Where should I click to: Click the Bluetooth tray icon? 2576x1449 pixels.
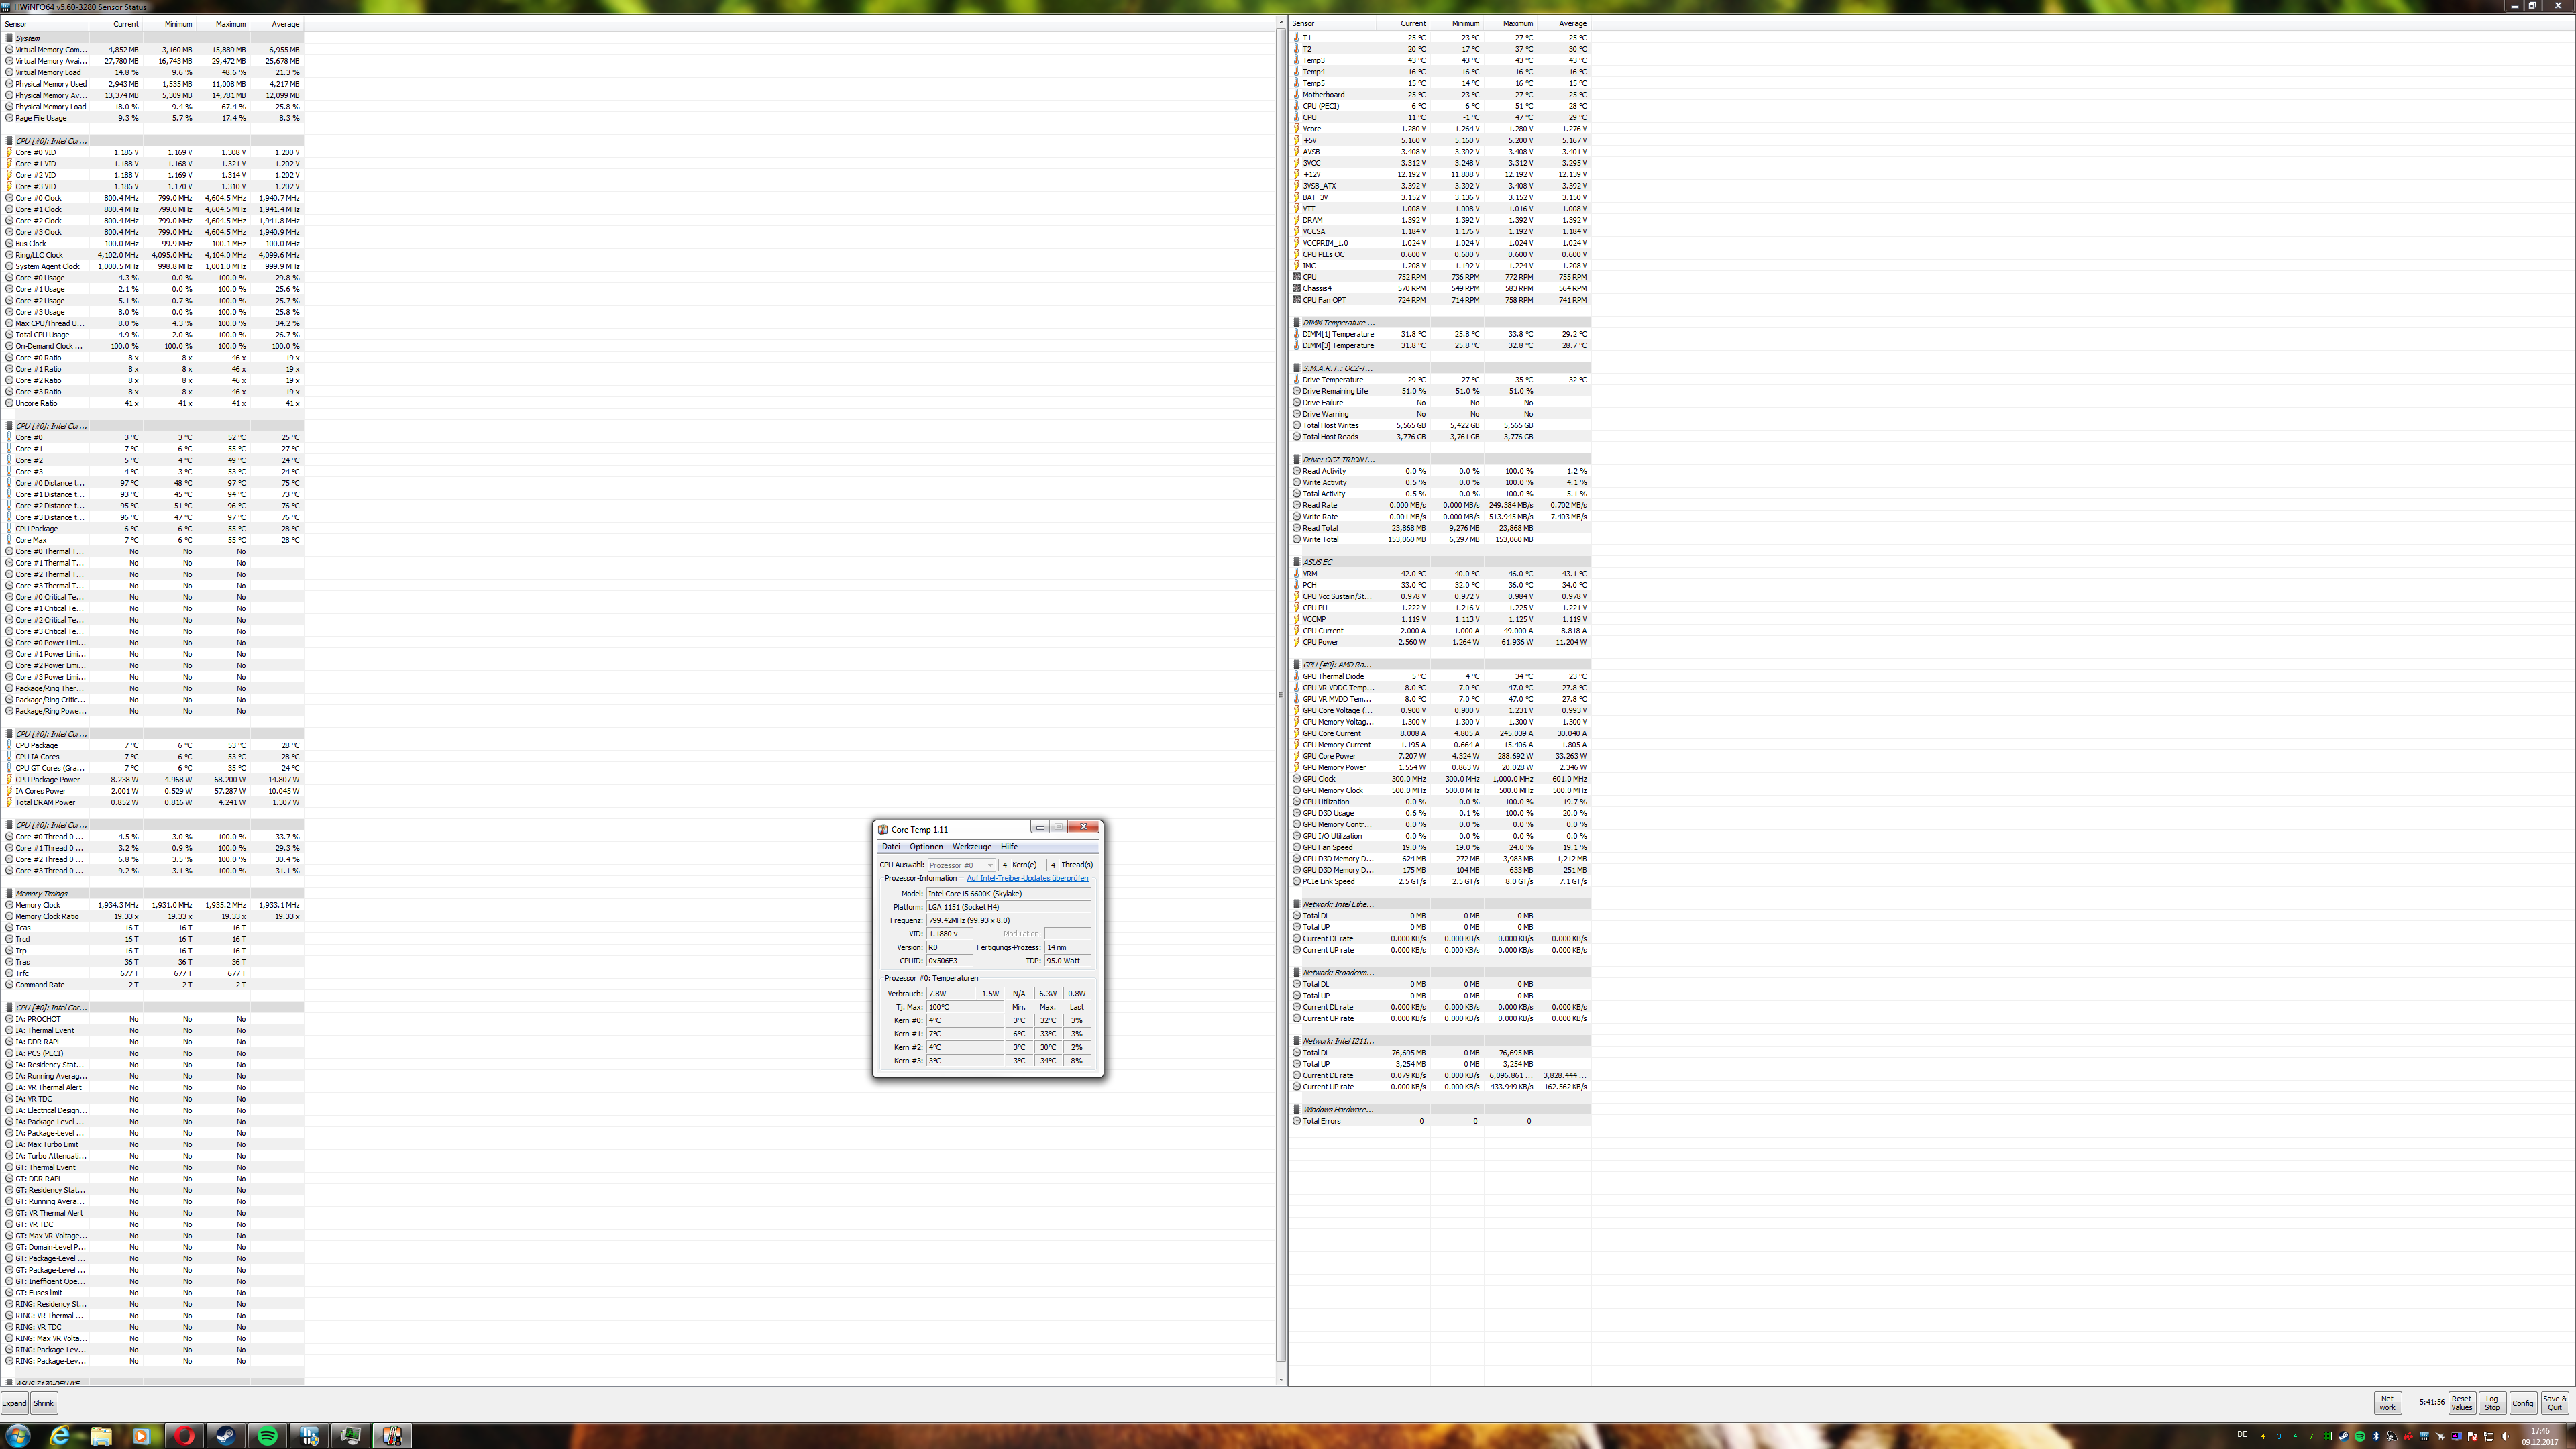pos(2376,1436)
